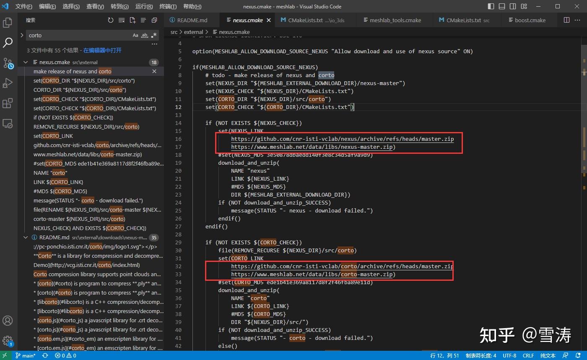Open the Explorer view in activity bar
This screenshot has width=587, height=360.
point(8,23)
